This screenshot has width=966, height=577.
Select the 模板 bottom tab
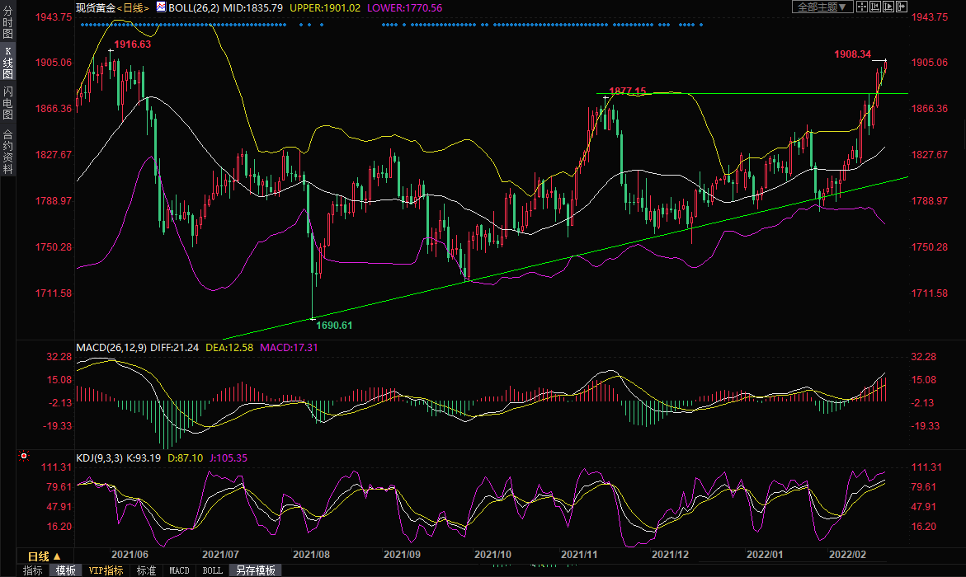click(66, 570)
